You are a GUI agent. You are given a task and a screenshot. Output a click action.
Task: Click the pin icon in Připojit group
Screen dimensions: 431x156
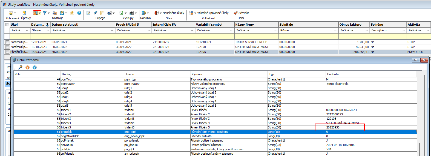coord(95,13)
